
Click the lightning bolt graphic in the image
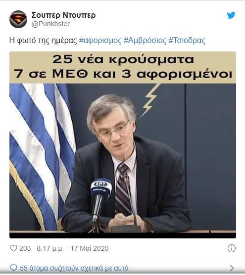coord(150,100)
